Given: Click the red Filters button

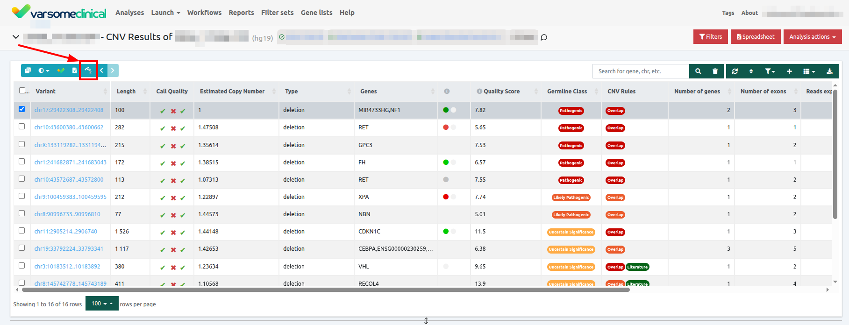Looking at the screenshot, I should click(x=710, y=37).
